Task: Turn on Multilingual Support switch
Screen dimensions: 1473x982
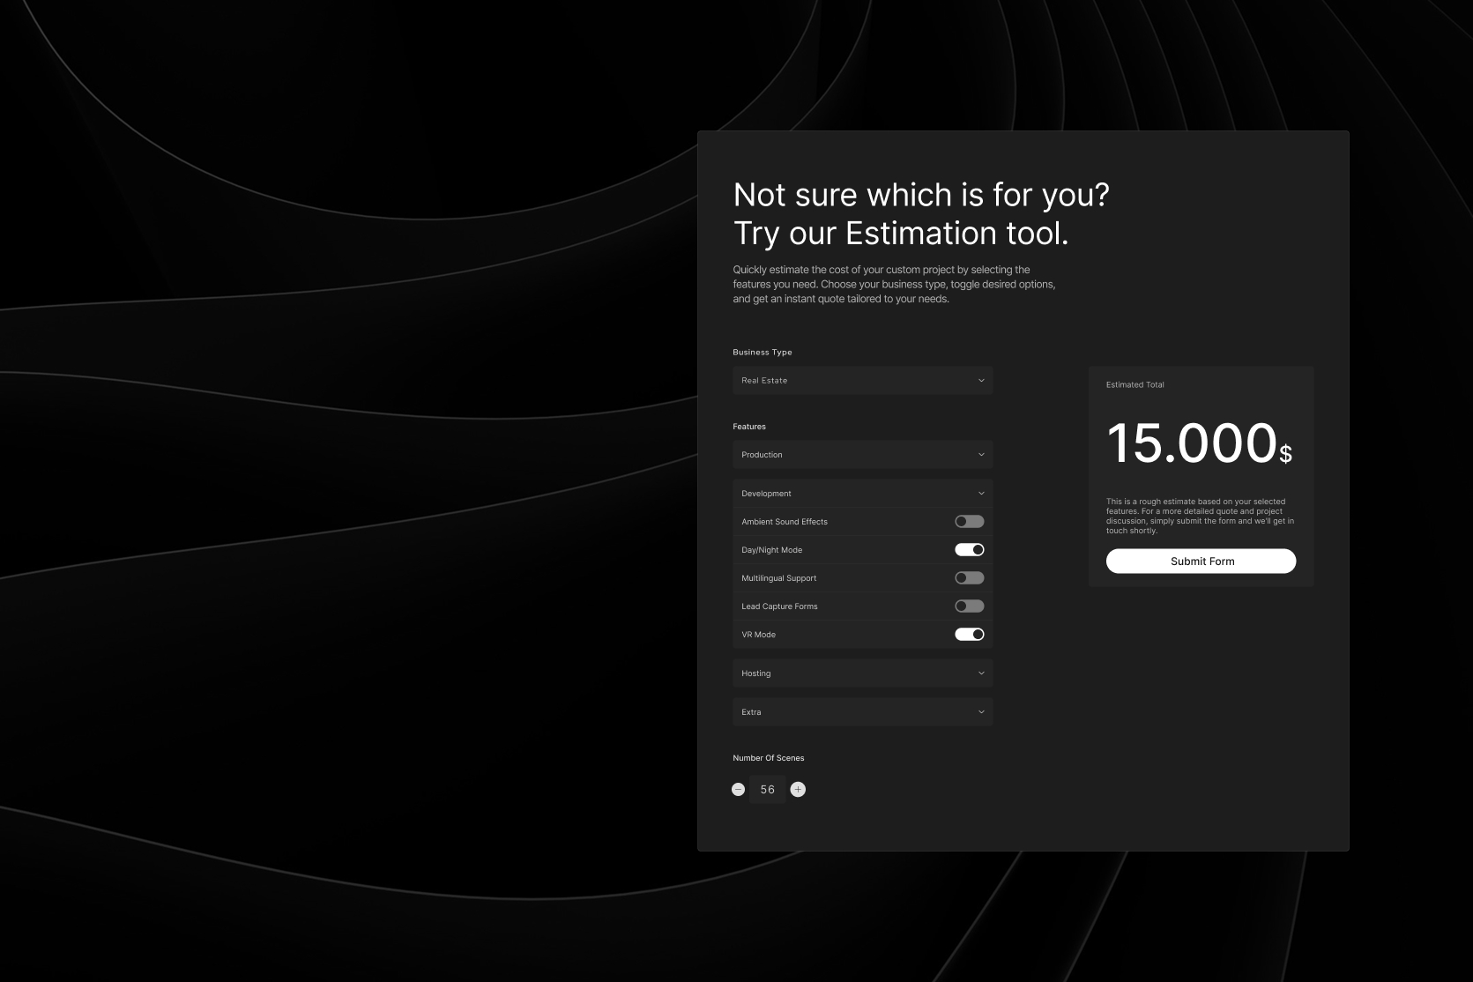Action: click(x=969, y=578)
